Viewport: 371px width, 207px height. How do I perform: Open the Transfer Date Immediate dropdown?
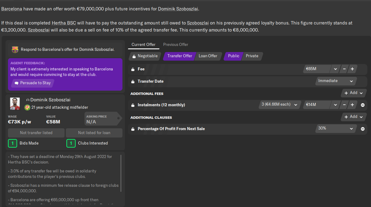pos(336,81)
